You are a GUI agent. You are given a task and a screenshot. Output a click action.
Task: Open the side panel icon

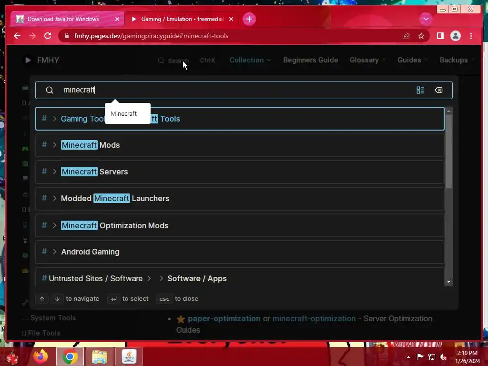(x=440, y=36)
